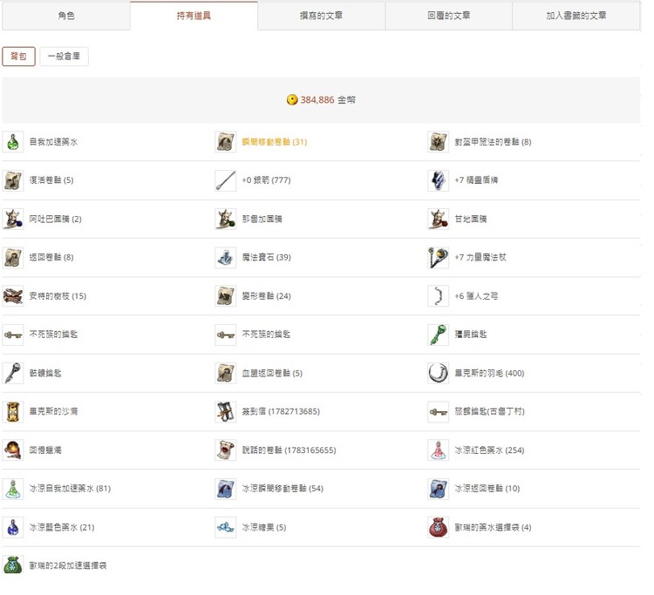The image size is (654, 595).
Task: Click the red 歐瑞的藥水選擇袋 bag icon
Action: pos(439,528)
